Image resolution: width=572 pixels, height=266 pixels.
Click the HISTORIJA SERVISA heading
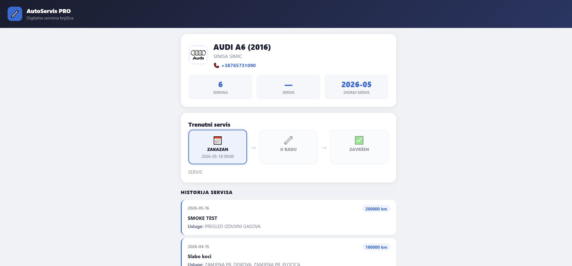tap(206, 192)
